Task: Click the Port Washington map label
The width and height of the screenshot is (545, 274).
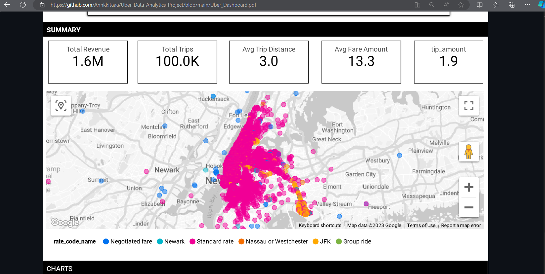Action: pos(337,128)
